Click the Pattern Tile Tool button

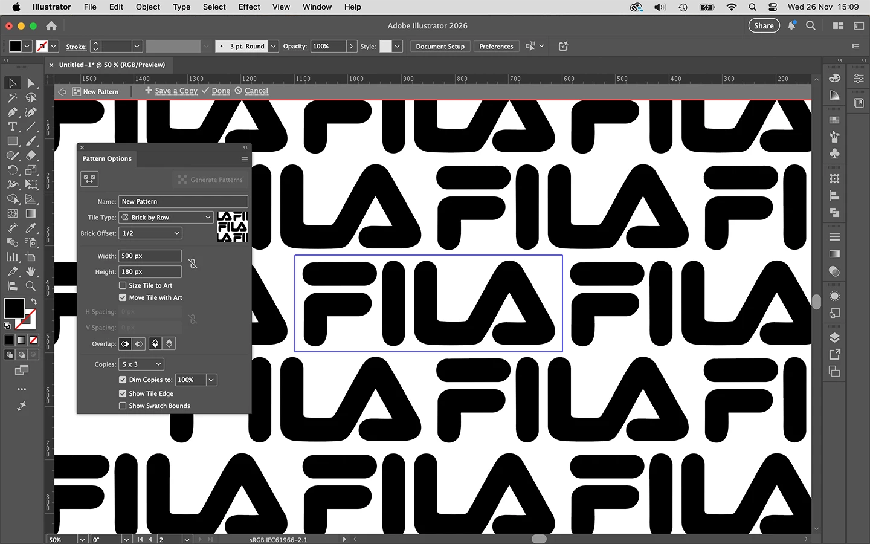[89, 179]
